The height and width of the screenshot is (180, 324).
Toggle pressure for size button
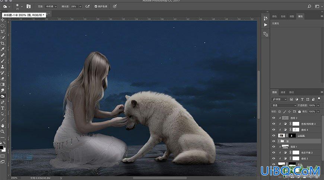115,6
